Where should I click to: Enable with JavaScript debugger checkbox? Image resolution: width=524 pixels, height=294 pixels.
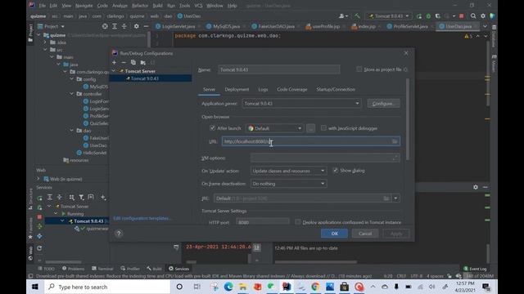click(x=323, y=128)
